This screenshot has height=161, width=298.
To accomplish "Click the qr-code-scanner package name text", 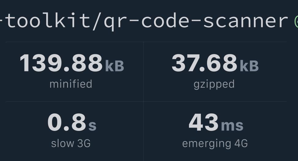I will click(x=196, y=21).
